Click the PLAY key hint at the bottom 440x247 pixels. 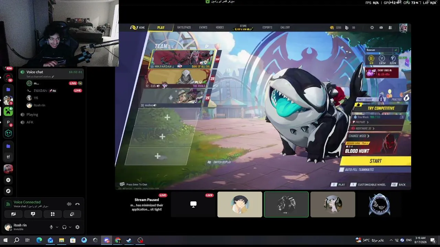point(338,185)
